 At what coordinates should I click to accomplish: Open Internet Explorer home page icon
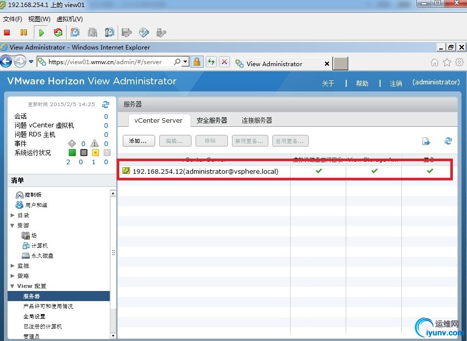tap(435, 62)
